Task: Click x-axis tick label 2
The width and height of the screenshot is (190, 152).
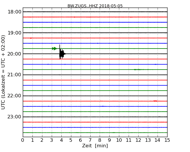Action: pyautogui.click(x=42, y=140)
